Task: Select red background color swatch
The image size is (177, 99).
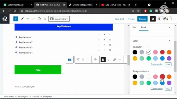Action: (x=162, y=77)
